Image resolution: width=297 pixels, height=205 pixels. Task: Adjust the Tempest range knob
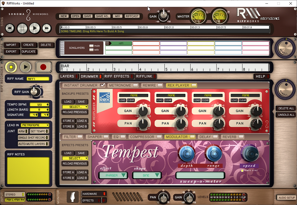214,153
